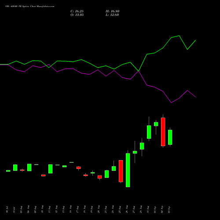The height and width of the screenshot is (220, 220).
Task: Select the red candle for 25 Aug
Action: coord(121,171)
